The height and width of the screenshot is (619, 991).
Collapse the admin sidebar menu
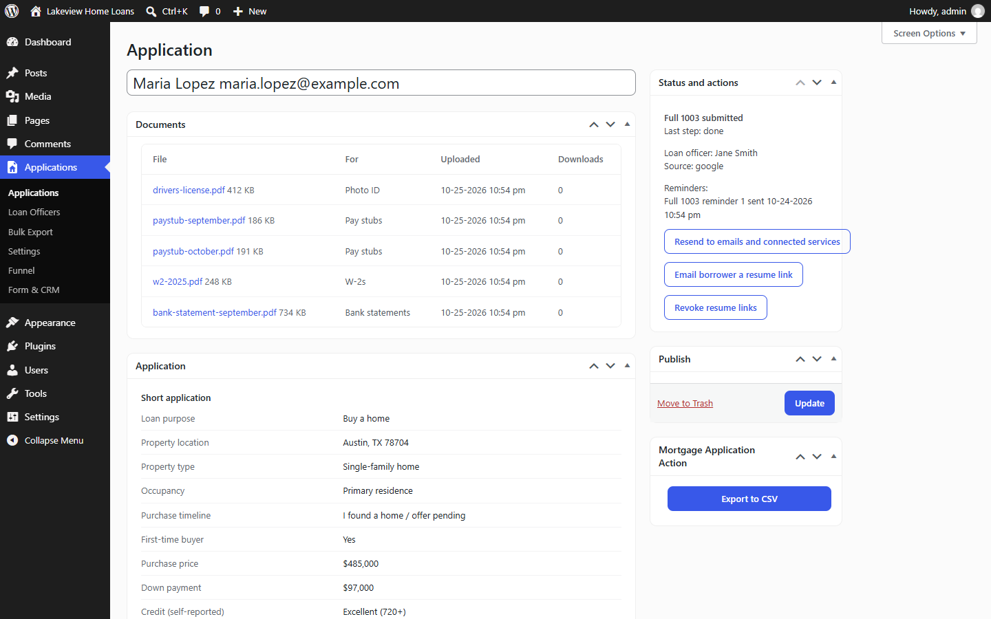click(x=55, y=440)
